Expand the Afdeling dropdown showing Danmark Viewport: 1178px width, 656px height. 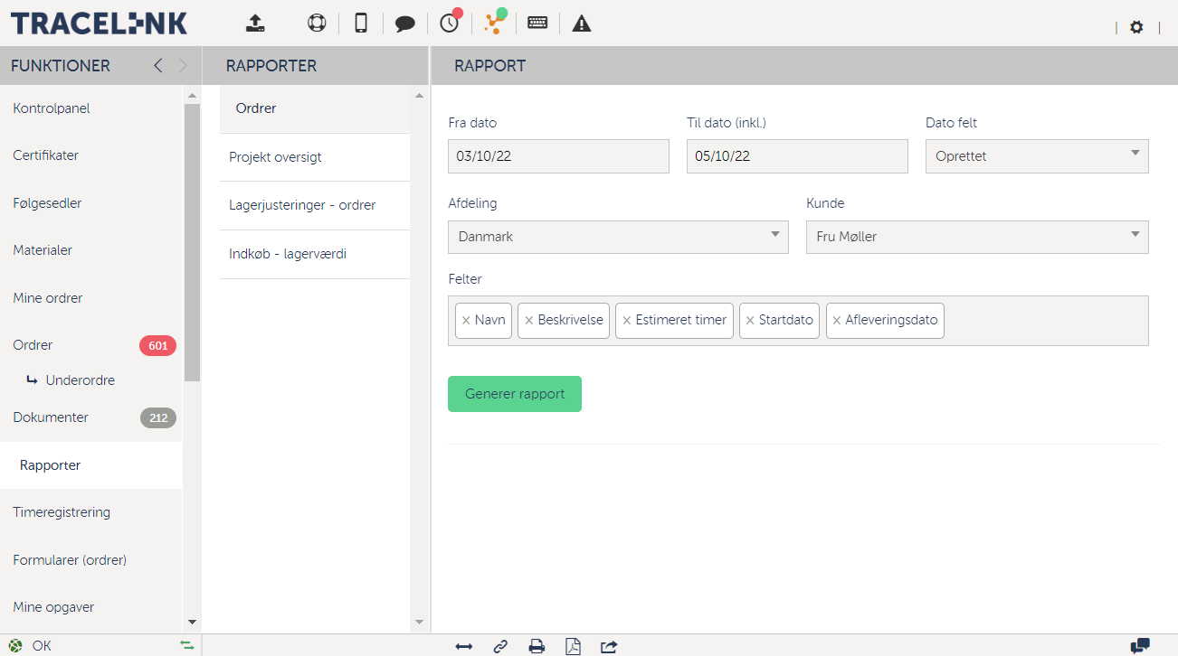617,237
